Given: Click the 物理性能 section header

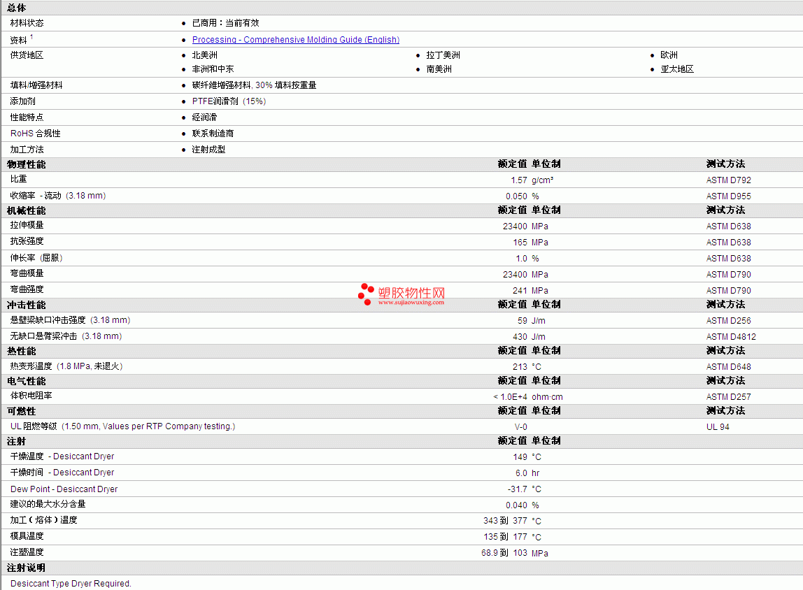Looking at the screenshot, I should click(x=26, y=164).
